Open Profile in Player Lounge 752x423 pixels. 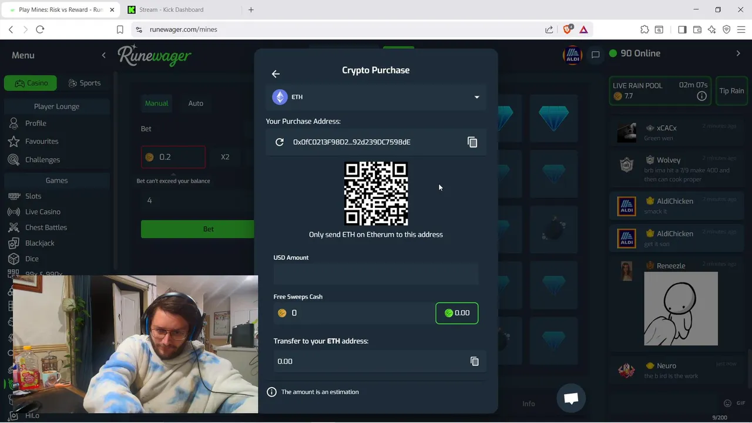[x=36, y=123]
